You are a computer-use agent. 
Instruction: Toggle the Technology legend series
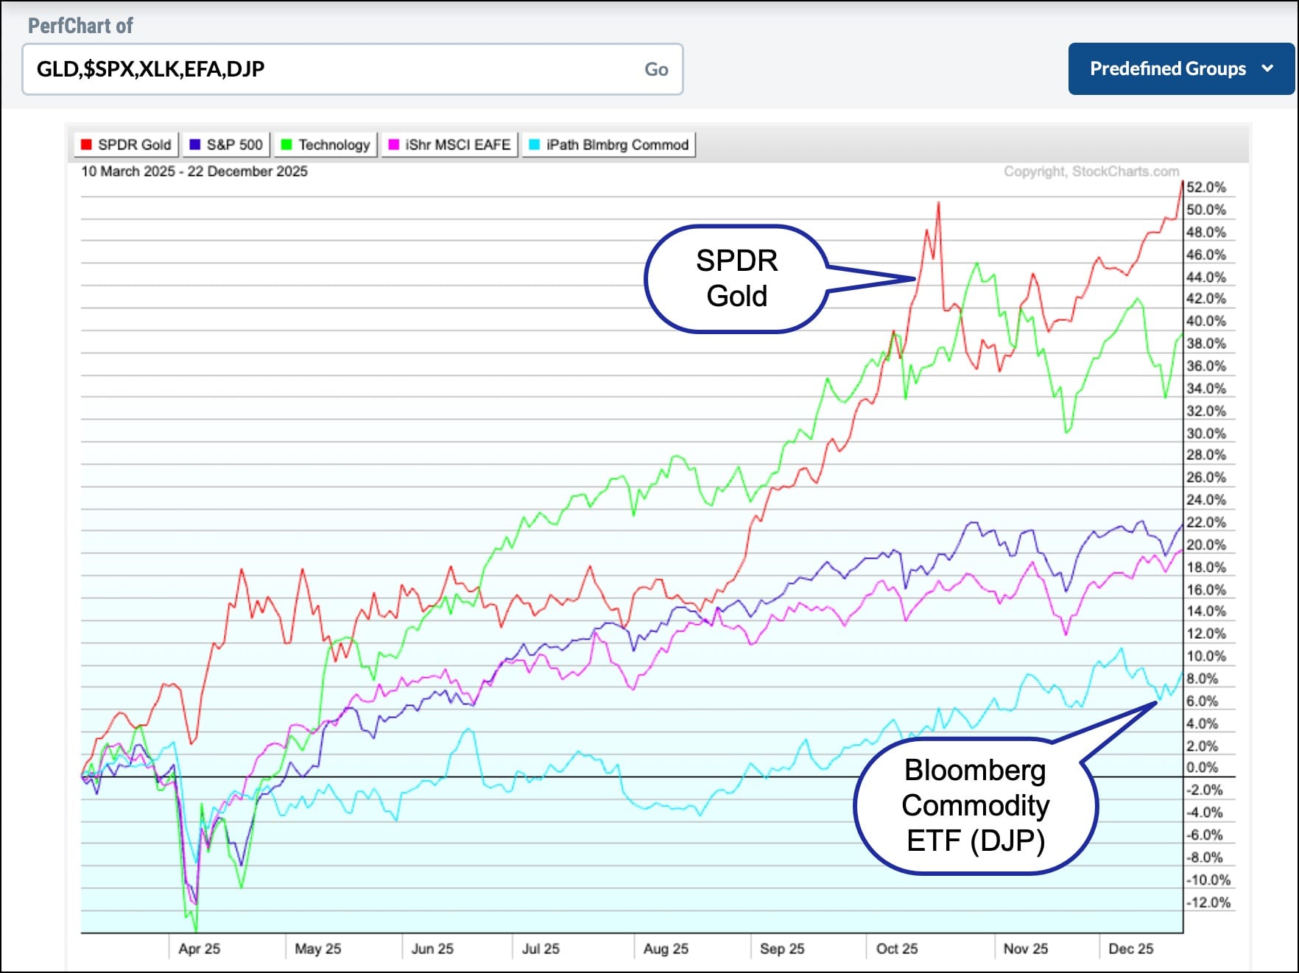[326, 145]
